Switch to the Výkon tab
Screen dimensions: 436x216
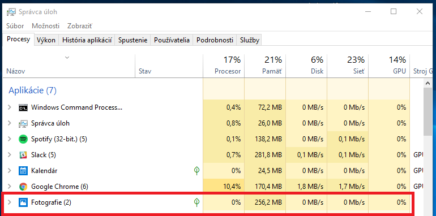(x=46, y=40)
